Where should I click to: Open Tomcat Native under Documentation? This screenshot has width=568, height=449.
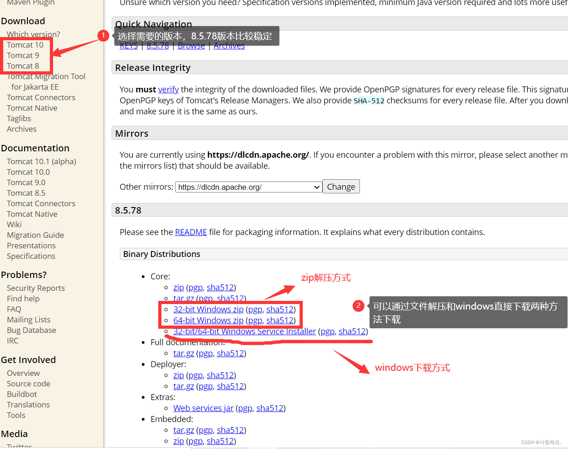pyautogui.click(x=32, y=214)
